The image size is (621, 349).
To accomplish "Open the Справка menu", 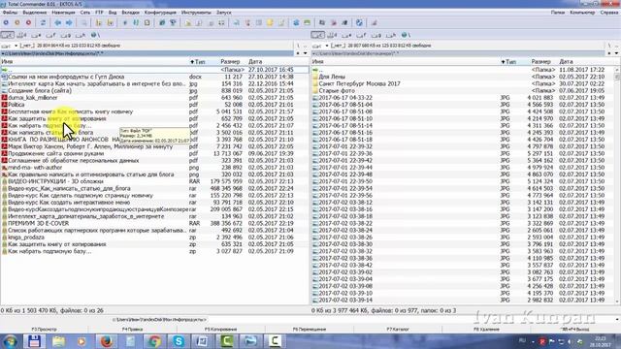I will pyautogui.click(x=609, y=13).
